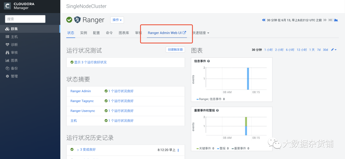Click the 警报 legend entry
345x159 pixels.
click(223, 148)
